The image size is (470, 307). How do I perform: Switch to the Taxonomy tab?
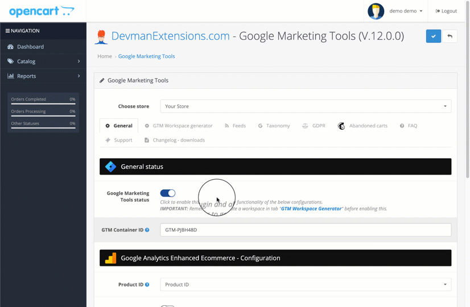tap(274, 126)
